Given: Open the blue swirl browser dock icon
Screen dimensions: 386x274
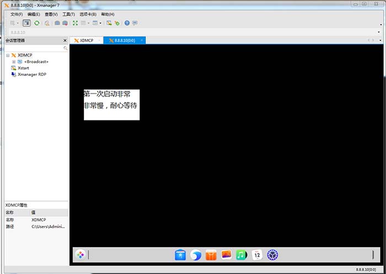Looking at the screenshot, I should pos(196,255).
